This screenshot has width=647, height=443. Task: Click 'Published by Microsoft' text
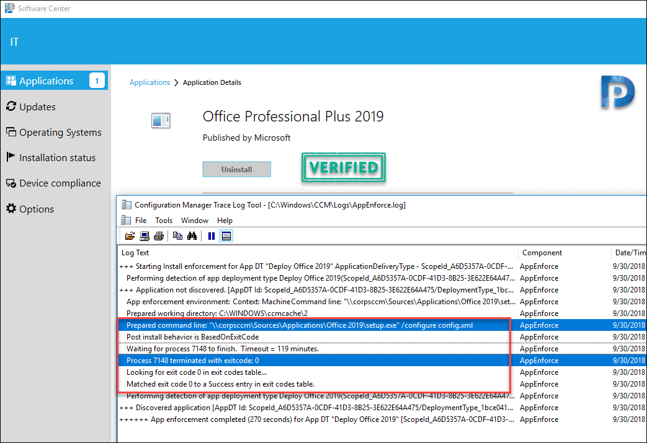pos(246,138)
